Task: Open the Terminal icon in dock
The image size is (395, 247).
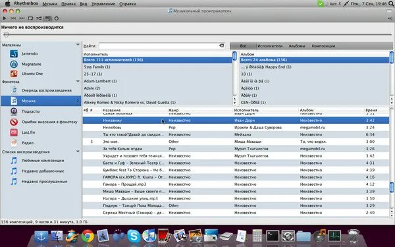Action: [x=273, y=236]
